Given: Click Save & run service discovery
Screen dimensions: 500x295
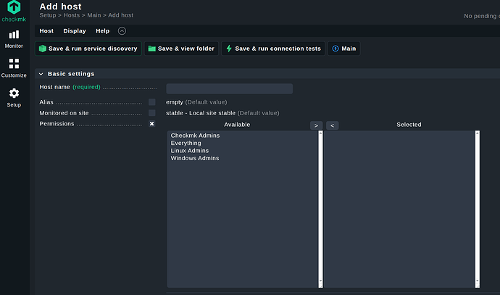Looking at the screenshot, I should (x=88, y=49).
